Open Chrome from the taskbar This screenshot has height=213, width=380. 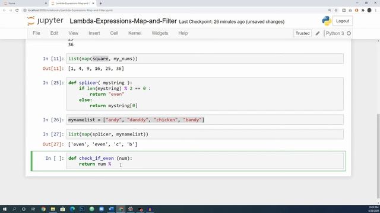43,209
